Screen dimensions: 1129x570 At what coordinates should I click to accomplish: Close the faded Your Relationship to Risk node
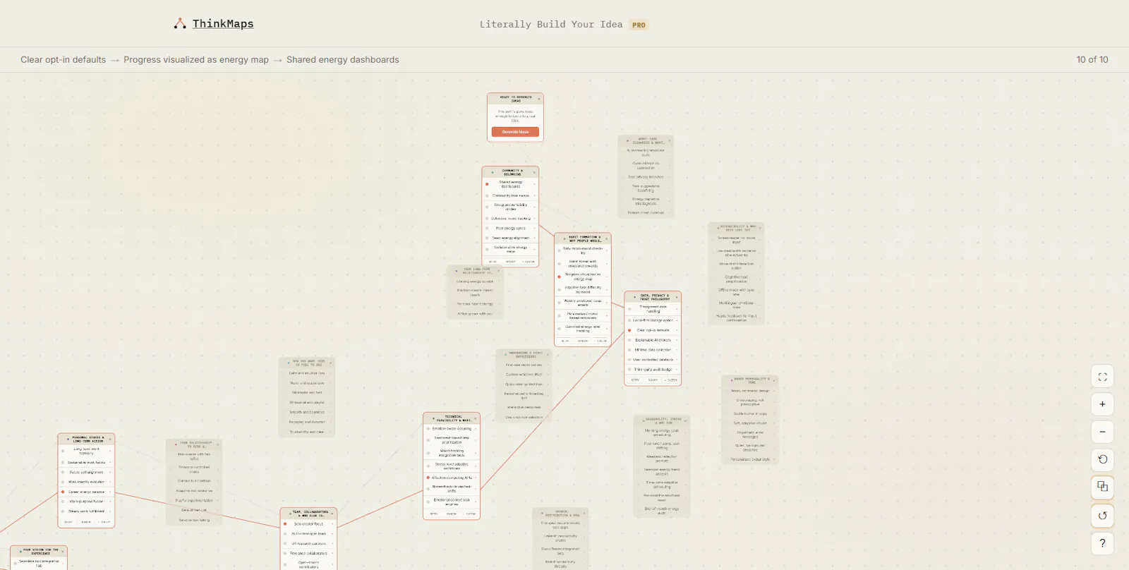point(217,444)
